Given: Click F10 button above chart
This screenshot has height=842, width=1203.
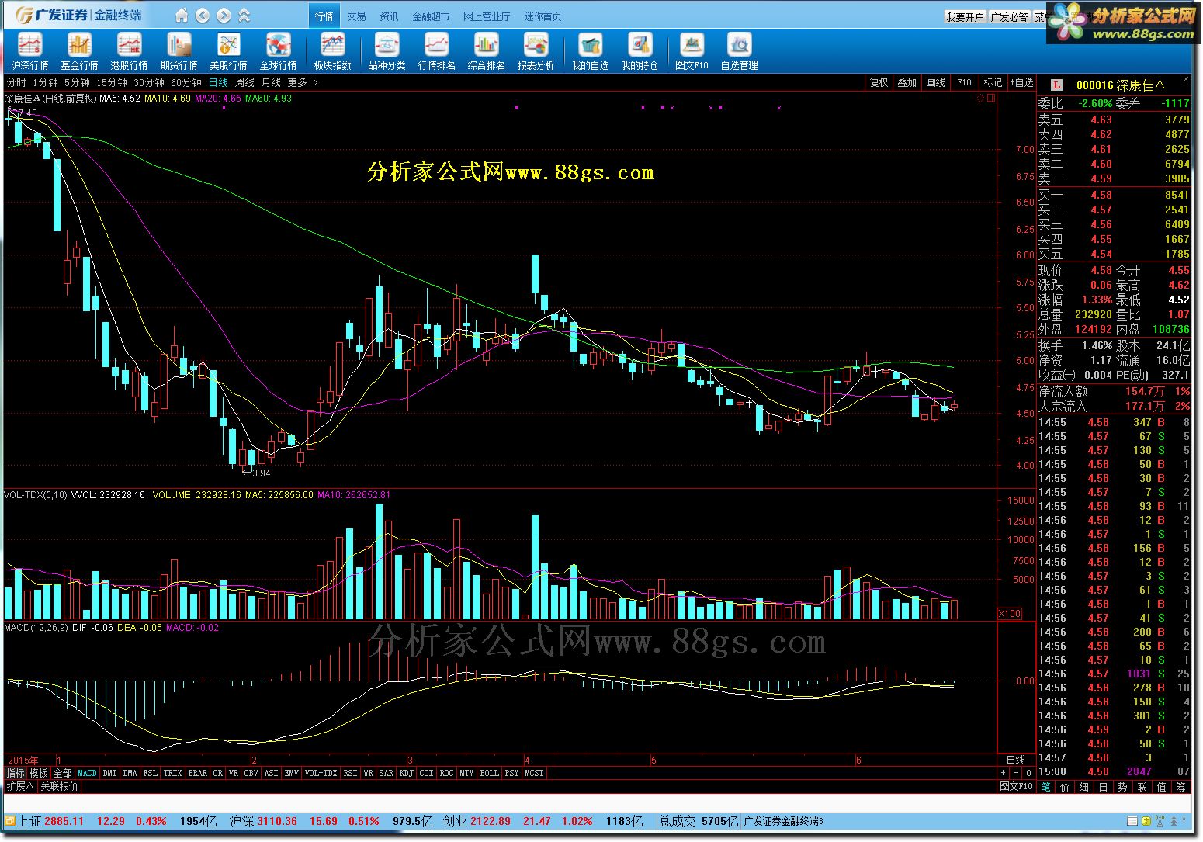Looking at the screenshot, I should click(964, 82).
